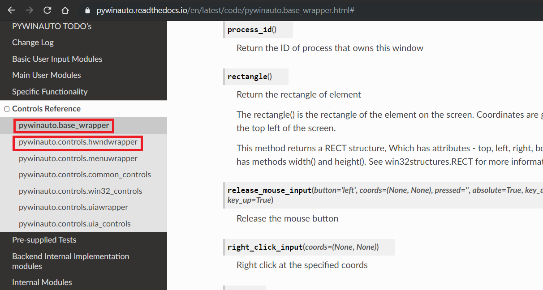Open the Change Log page
Viewport: 543px width, 290px height.
point(33,42)
